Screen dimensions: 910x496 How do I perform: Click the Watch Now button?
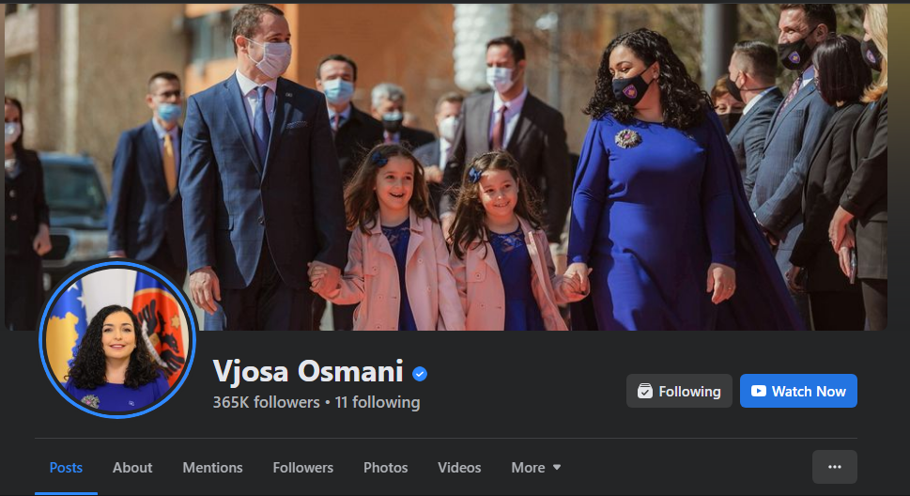(x=798, y=391)
